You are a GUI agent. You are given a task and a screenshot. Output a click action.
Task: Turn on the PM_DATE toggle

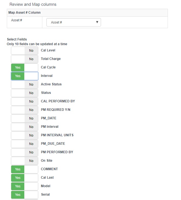(25, 118)
